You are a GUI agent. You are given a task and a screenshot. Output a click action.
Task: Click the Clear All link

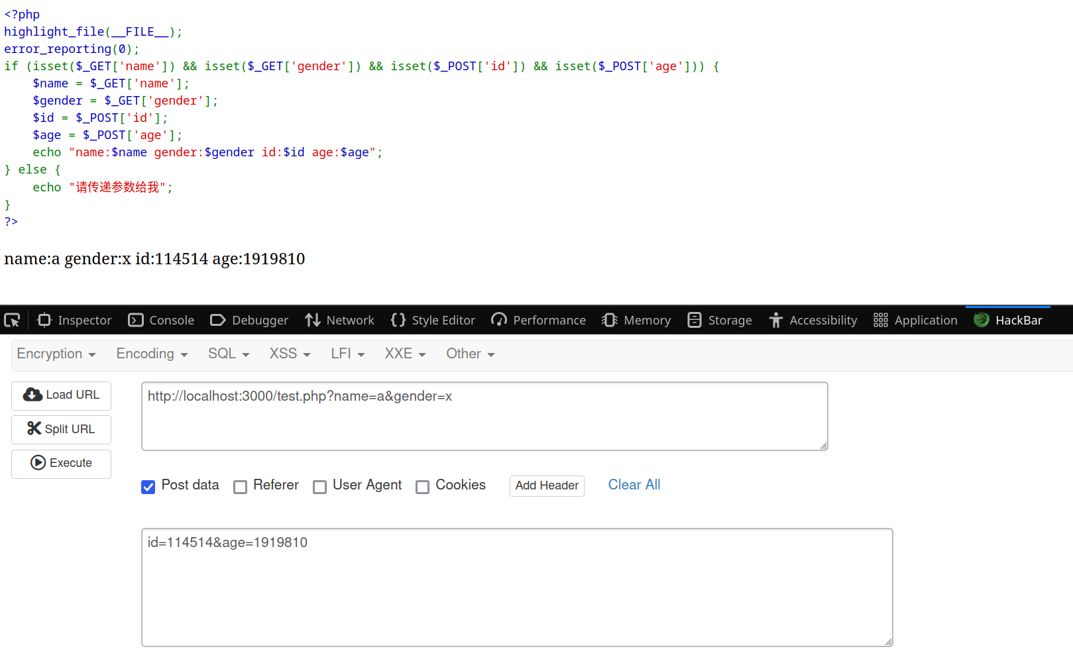click(634, 485)
